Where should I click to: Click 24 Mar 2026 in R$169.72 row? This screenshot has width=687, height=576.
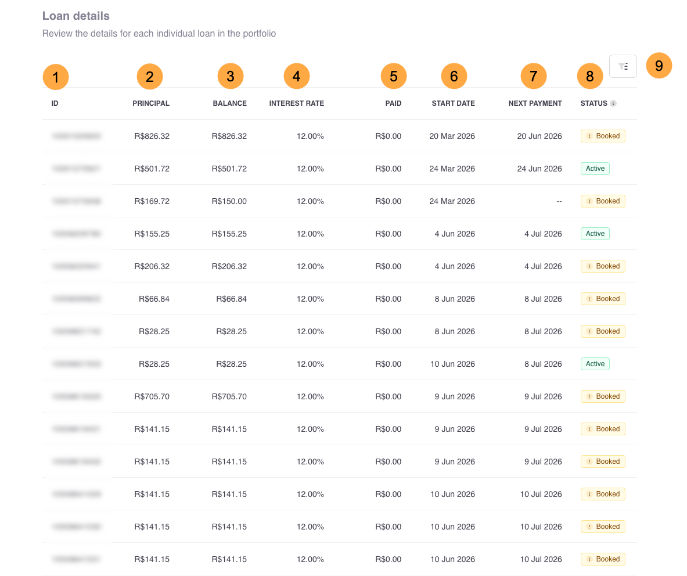click(x=452, y=201)
